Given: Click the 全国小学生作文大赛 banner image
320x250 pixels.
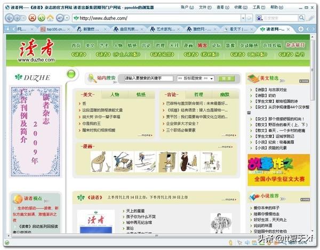Looking at the screenshot, I should pyautogui.click(x=278, y=171).
